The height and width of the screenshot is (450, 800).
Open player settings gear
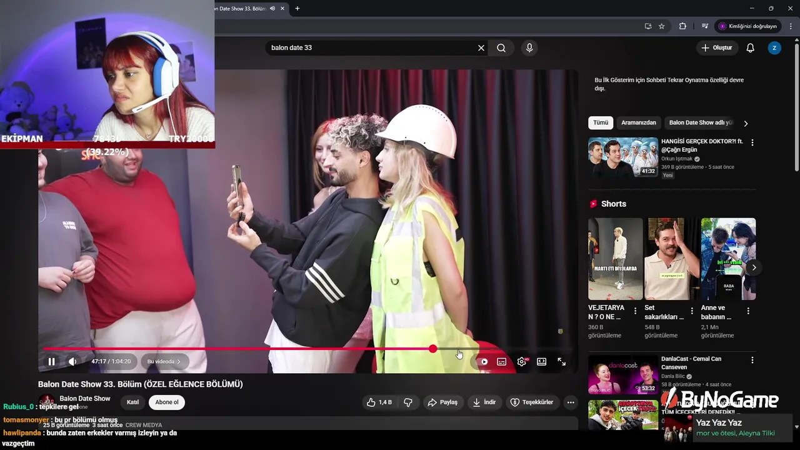[522, 361]
